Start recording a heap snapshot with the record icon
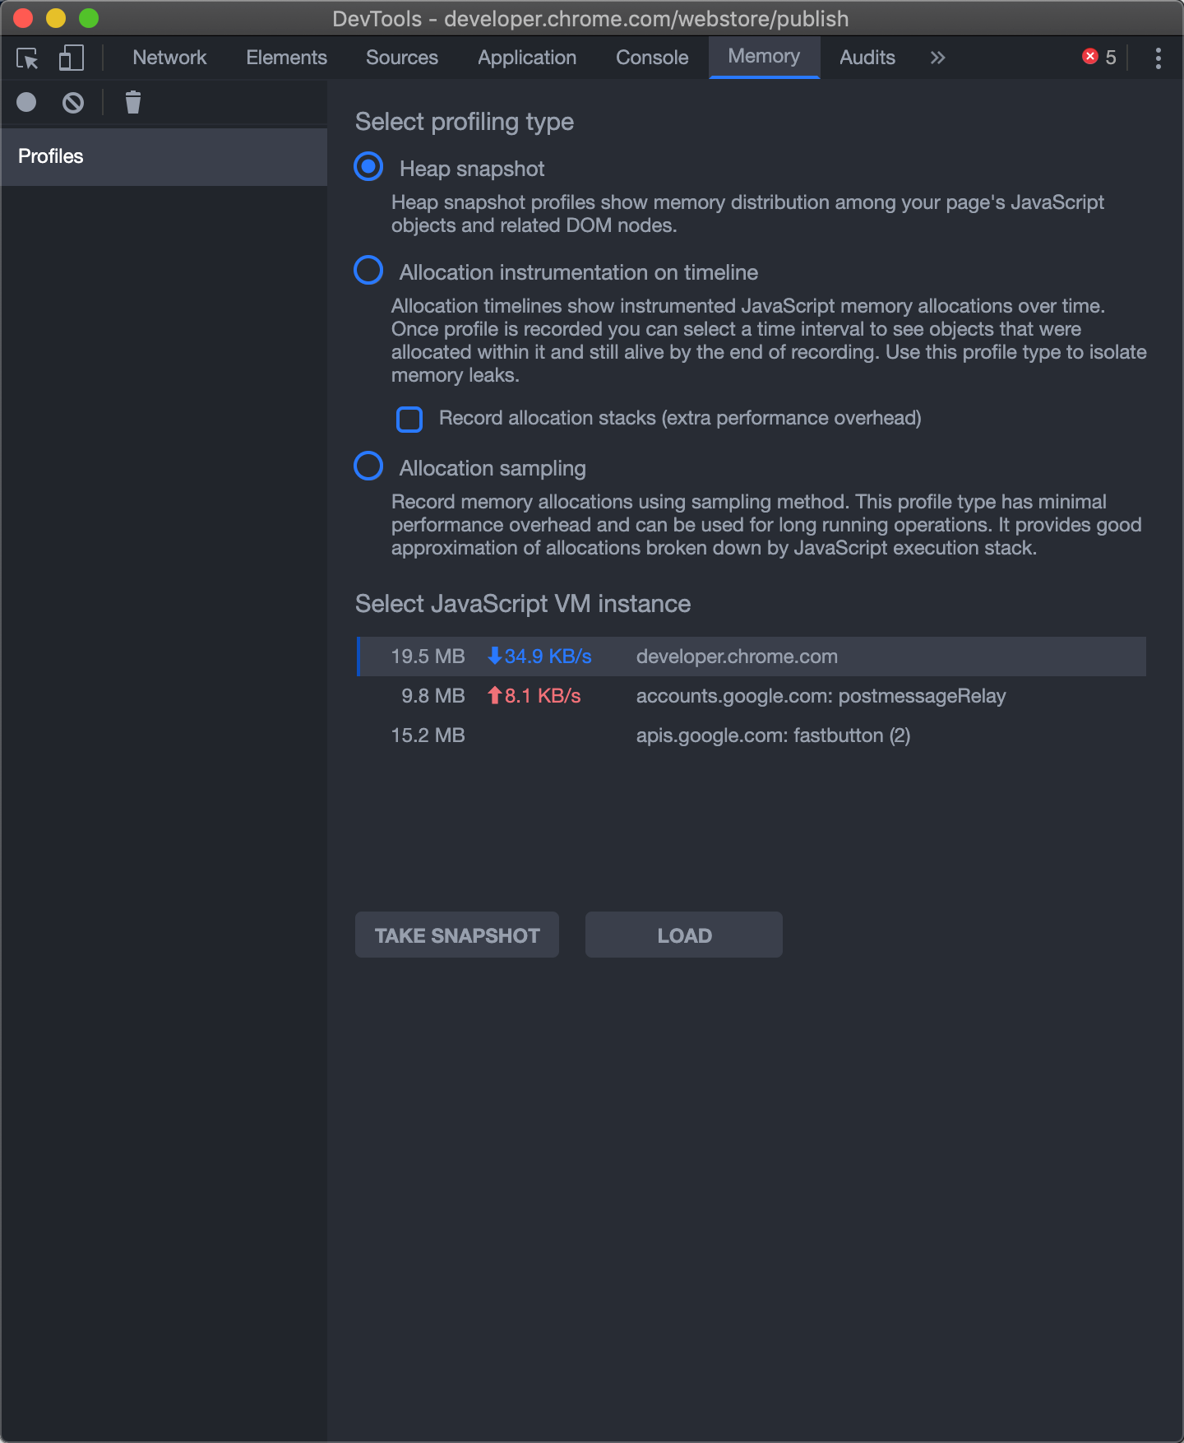The width and height of the screenshot is (1184, 1443). (x=26, y=102)
